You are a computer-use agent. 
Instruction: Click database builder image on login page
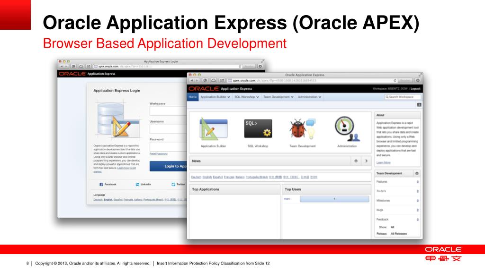[x=119, y=119]
